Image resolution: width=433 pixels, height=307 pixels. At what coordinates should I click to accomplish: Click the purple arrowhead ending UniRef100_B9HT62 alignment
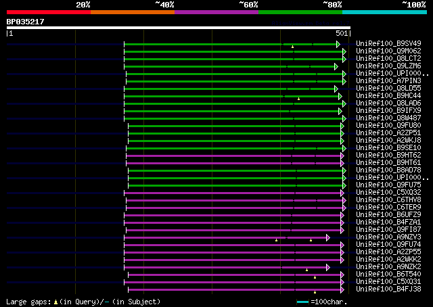tap(342, 156)
